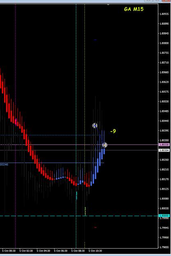Select the magenta marker on the red candles

(16, 122)
